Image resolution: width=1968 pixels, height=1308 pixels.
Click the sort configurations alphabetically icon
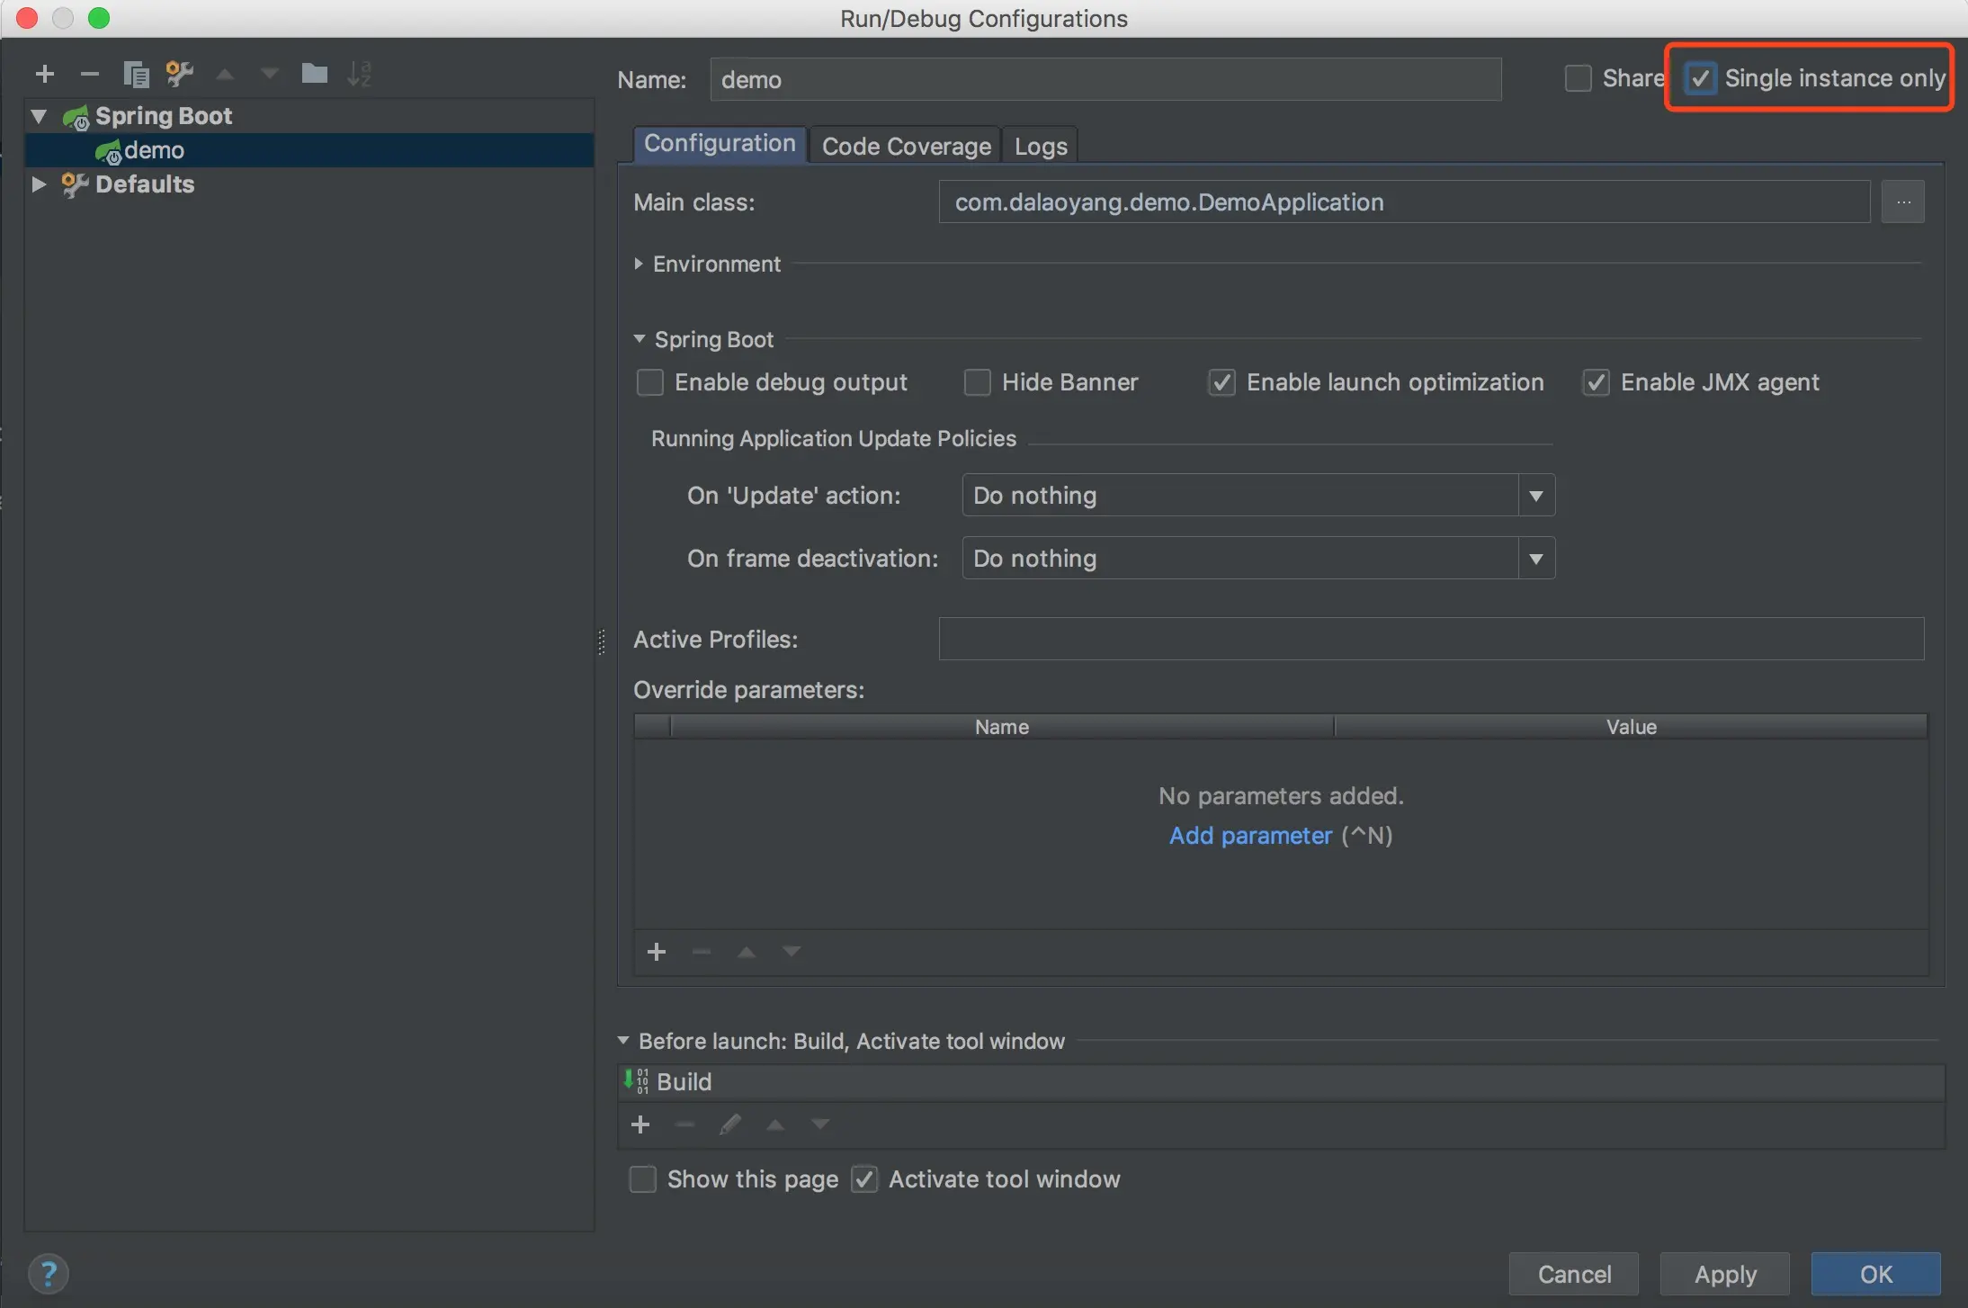click(x=359, y=74)
